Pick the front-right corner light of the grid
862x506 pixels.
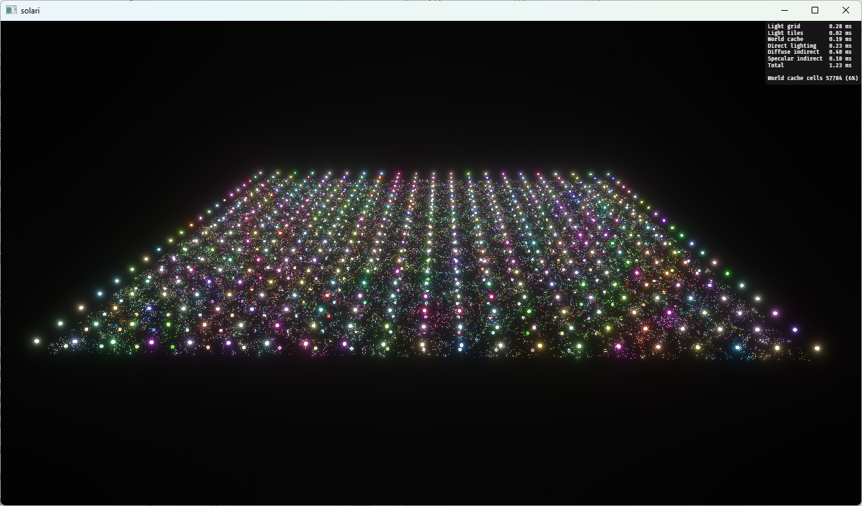click(x=817, y=349)
